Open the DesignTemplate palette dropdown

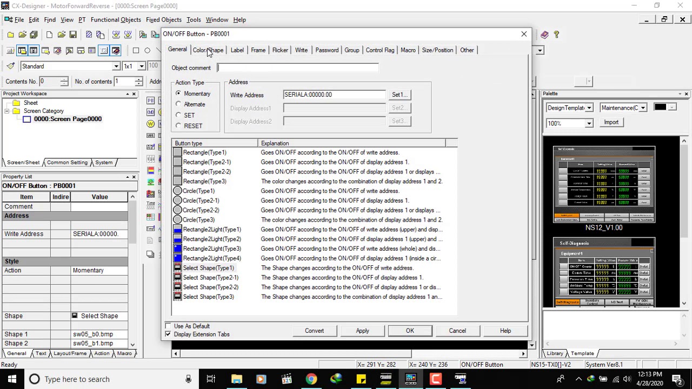pos(589,108)
